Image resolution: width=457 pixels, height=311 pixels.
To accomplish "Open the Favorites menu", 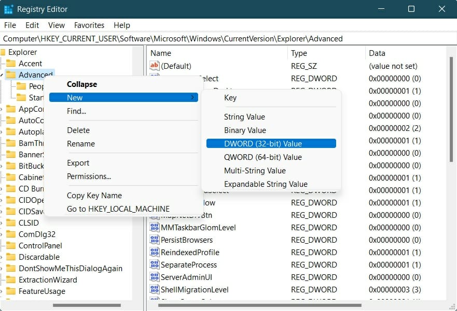I will coord(89,25).
